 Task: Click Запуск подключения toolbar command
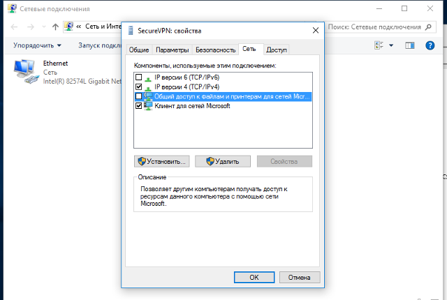click(100, 45)
